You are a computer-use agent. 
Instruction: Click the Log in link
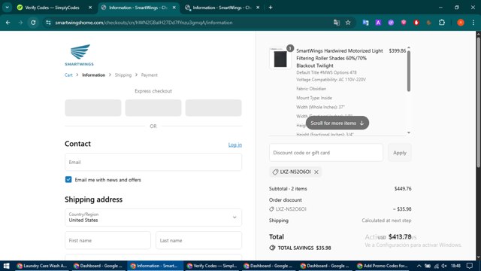tap(235, 145)
